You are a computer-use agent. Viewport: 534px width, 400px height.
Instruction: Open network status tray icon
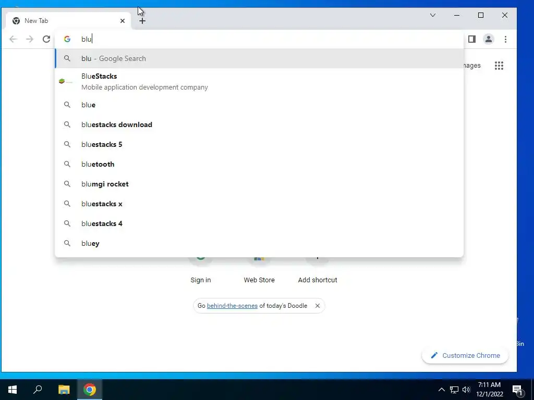[x=454, y=390]
